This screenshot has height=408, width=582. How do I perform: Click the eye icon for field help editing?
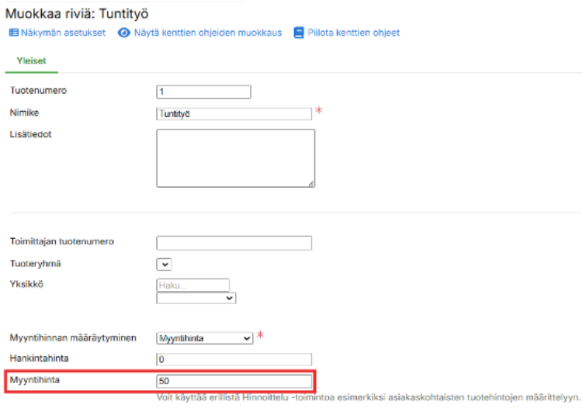click(x=123, y=33)
